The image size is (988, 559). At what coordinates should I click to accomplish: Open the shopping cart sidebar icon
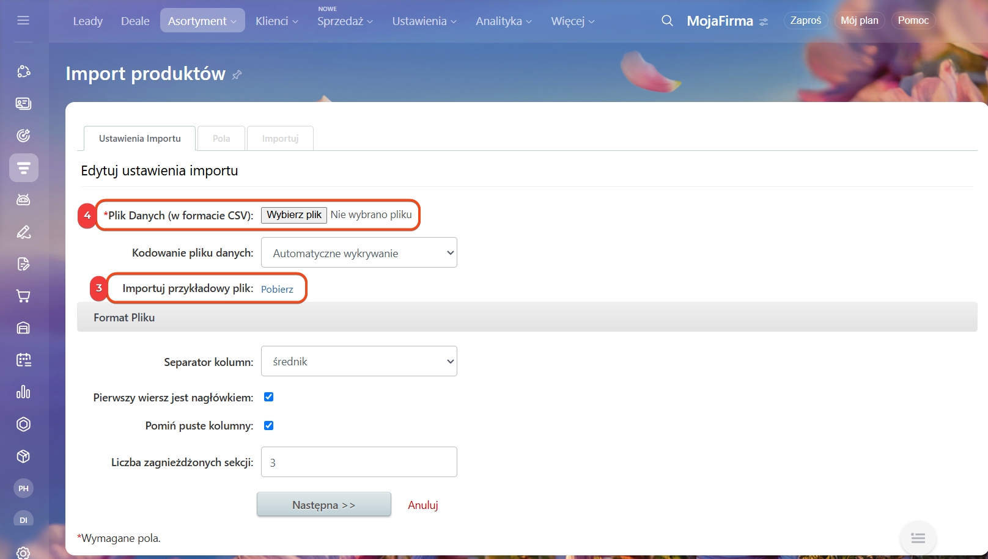pyautogui.click(x=23, y=296)
